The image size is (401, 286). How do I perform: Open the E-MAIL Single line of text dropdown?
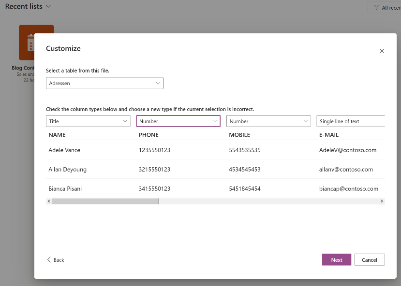pos(351,121)
